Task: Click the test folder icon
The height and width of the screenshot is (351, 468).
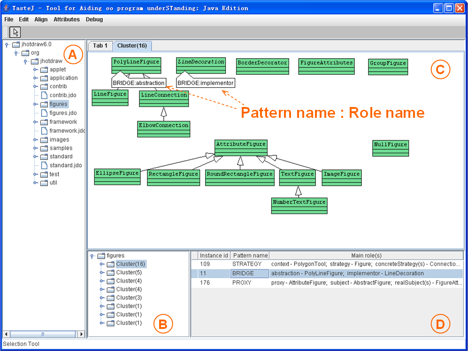Action: point(44,174)
